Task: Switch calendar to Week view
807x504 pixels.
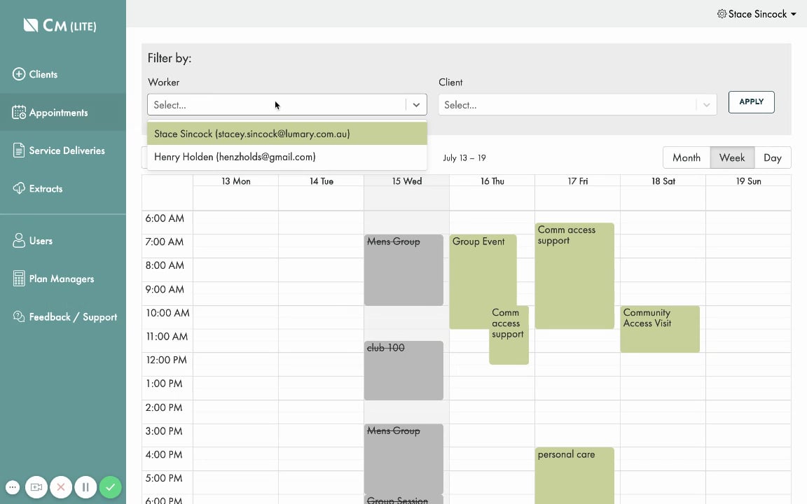Action: tap(732, 157)
